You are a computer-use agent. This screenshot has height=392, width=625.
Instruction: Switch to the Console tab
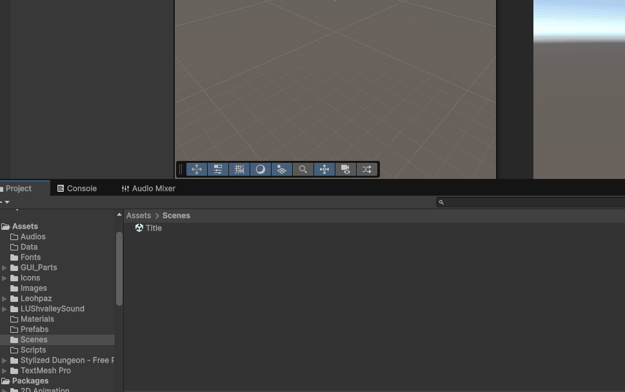click(77, 189)
